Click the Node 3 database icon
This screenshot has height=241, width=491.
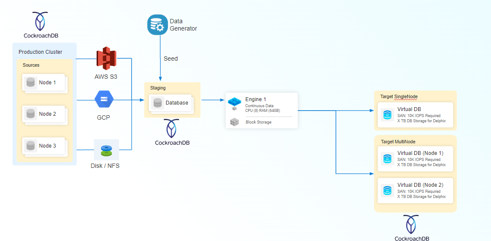(x=30, y=146)
